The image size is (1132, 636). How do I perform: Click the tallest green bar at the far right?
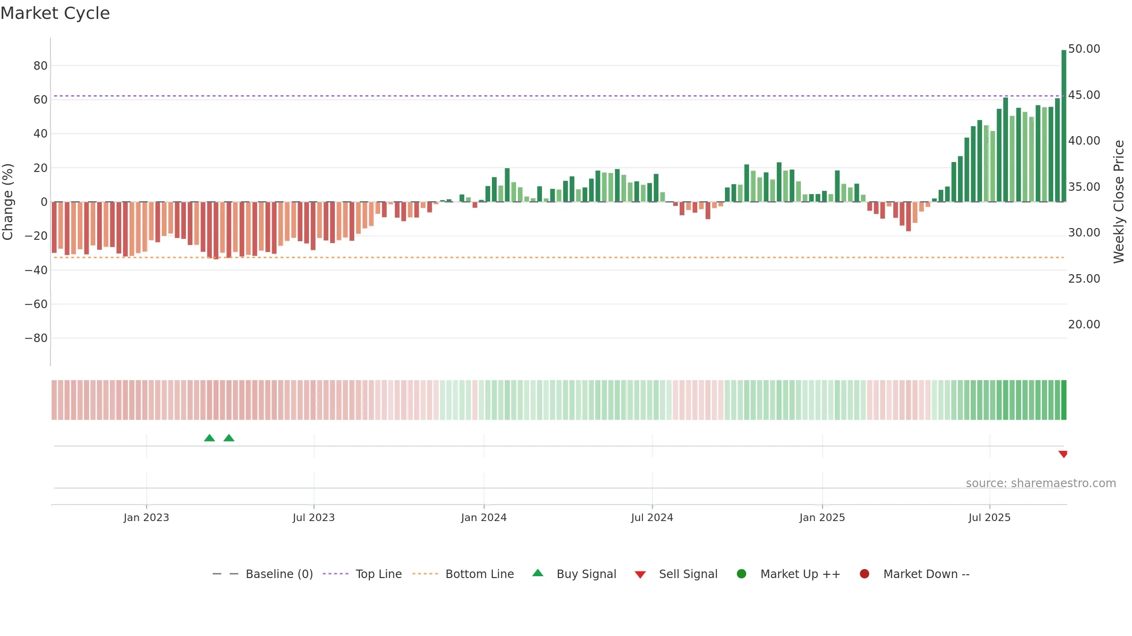[x=1064, y=126]
